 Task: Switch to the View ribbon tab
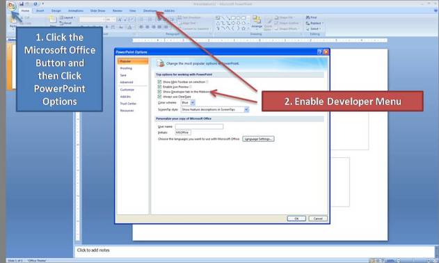click(132, 10)
